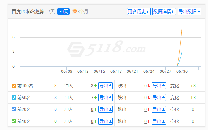The height and width of the screenshot is (130, 208).
Task: Click the 前20名 row label
Action: tap(24, 109)
